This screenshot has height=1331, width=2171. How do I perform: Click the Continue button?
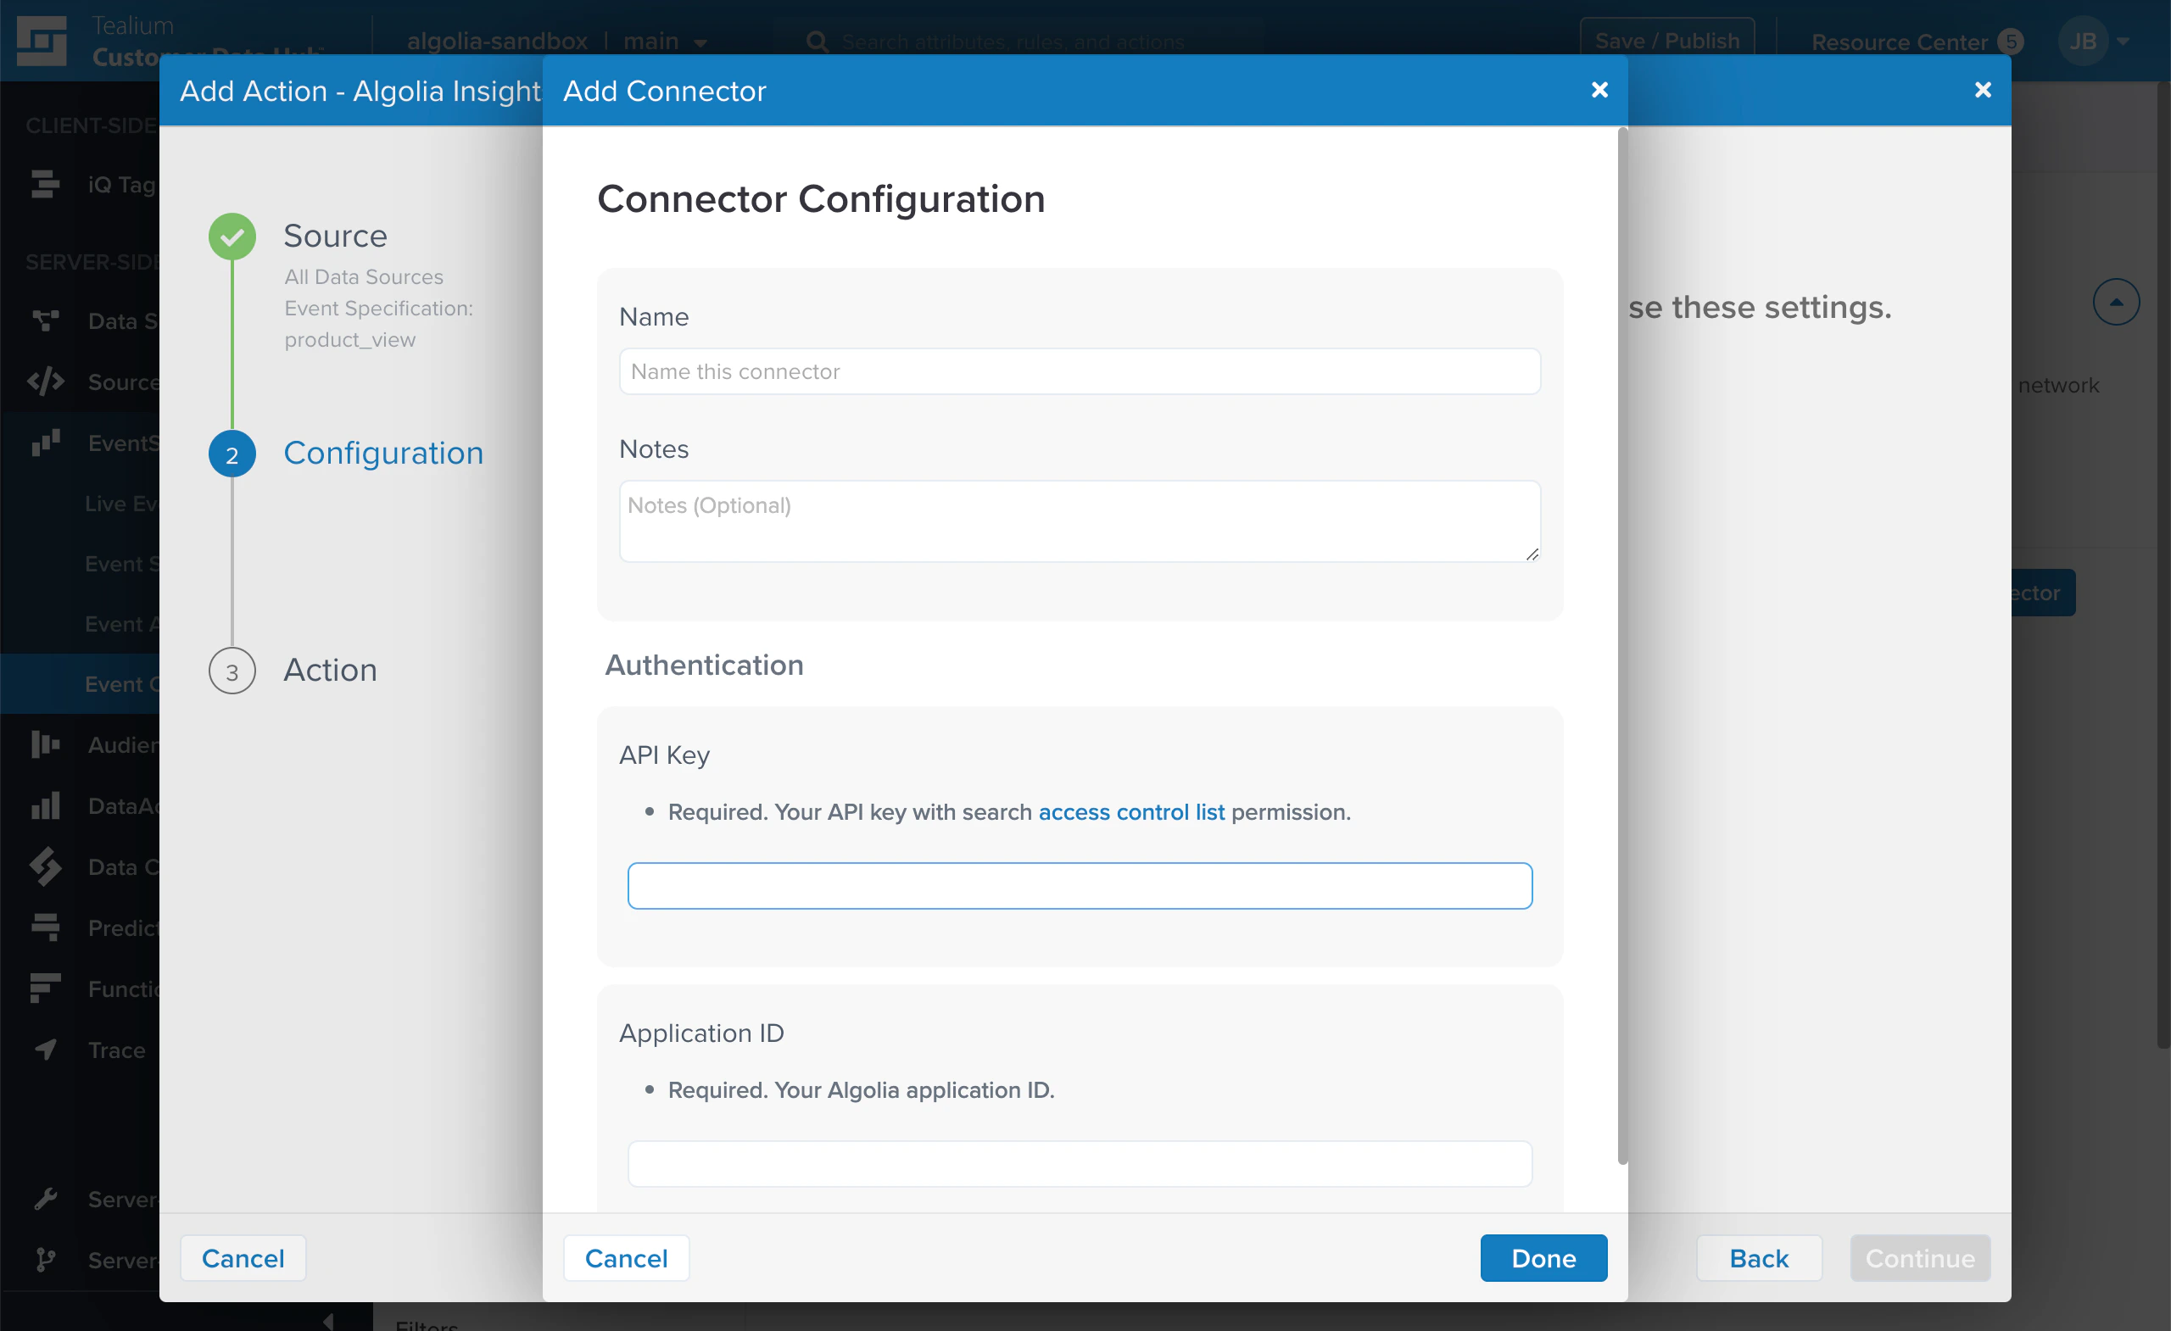(x=1920, y=1258)
